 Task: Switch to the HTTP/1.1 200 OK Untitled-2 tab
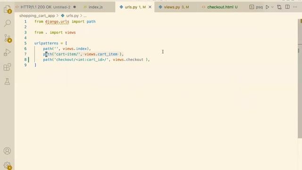point(45,7)
